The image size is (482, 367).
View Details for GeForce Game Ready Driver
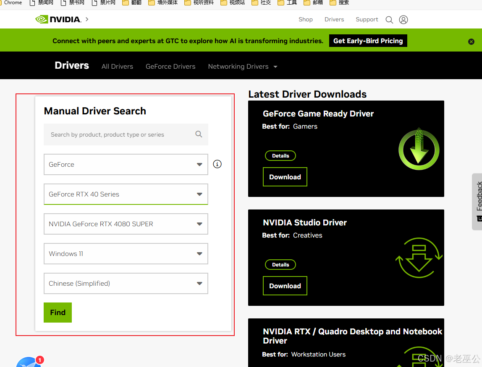click(280, 156)
